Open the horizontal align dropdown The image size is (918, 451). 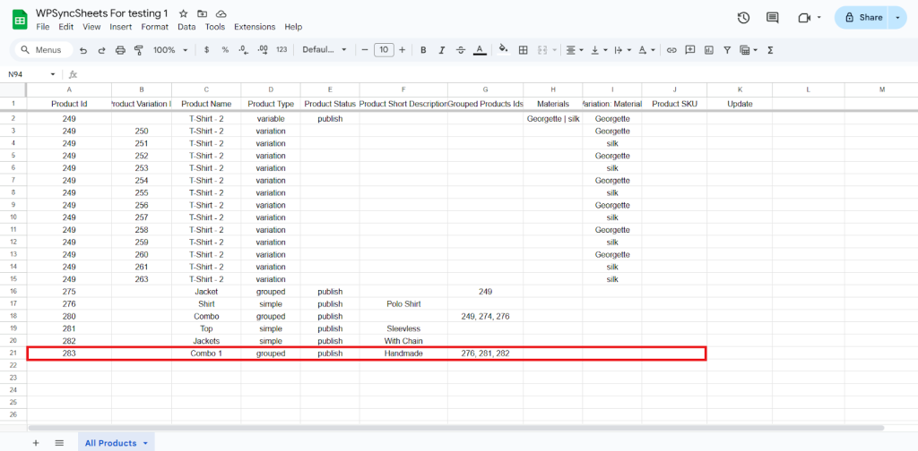point(575,50)
